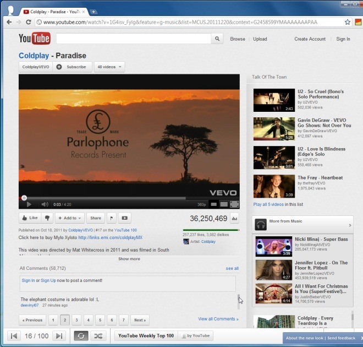Image resolution: width=363 pixels, height=347 pixels.
Task: Click Sign Up in the comment box
Action: click(x=48, y=280)
